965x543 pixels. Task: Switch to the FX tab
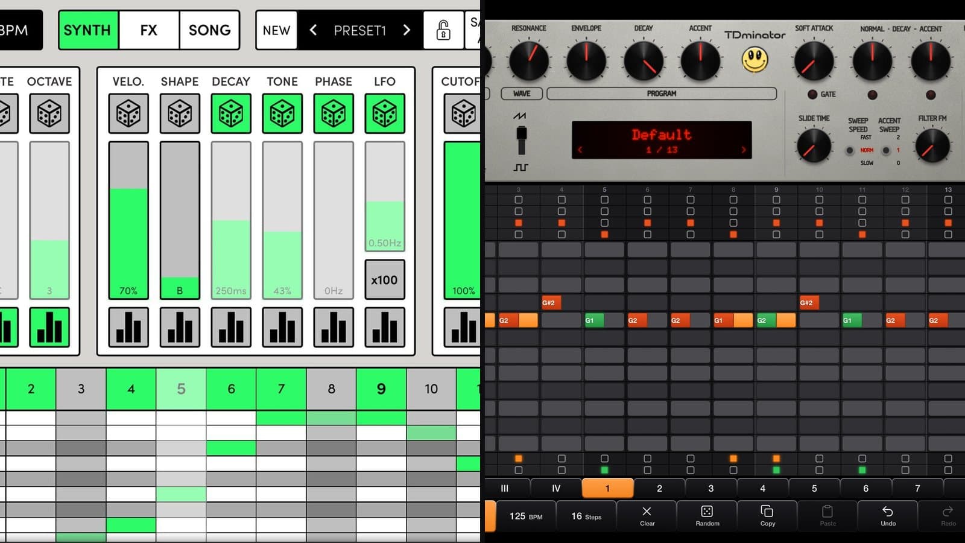[149, 30]
